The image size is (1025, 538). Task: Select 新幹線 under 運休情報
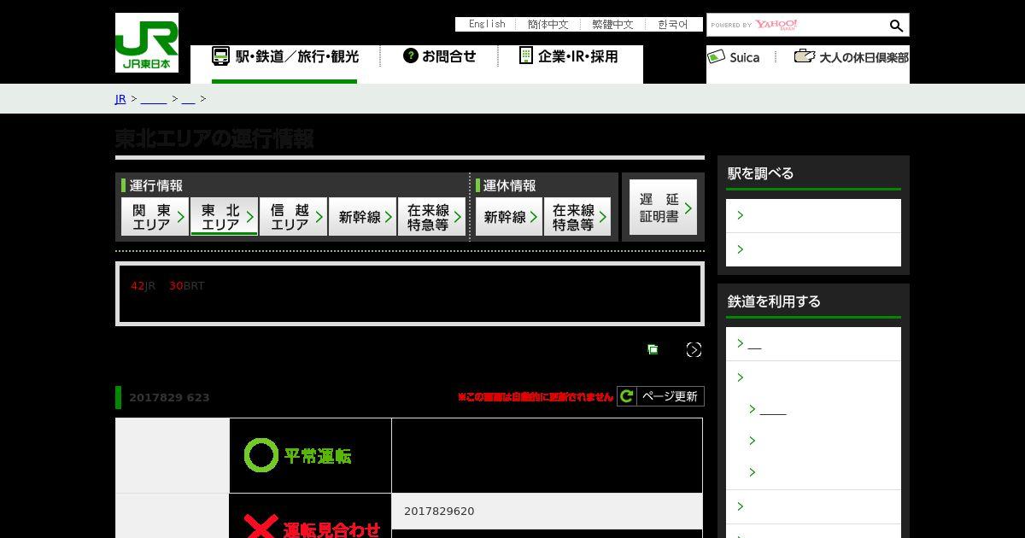[x=509, y=217]
